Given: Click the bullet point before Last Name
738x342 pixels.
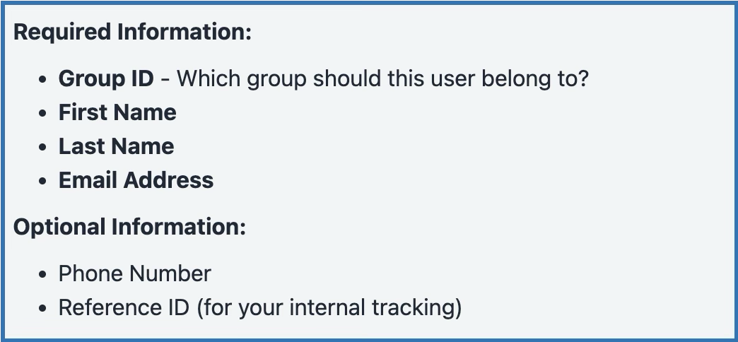Looking at the screenshot, I should (x=45, y=147).
